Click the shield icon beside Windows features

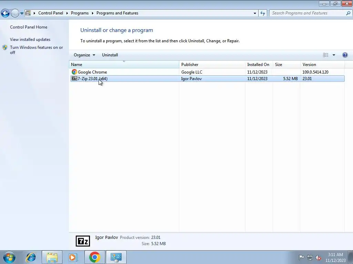pyautogui.click(x=5, y=47)
